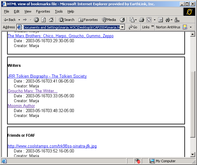197x165 pixels.
Task: Expand the Back button history dropdown arrow
Action: coord(18,20)
